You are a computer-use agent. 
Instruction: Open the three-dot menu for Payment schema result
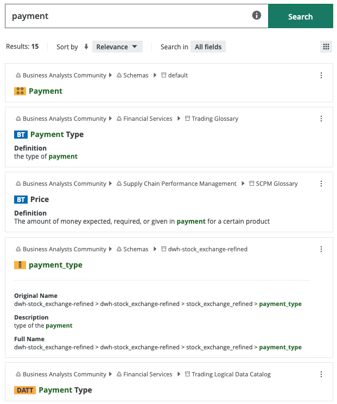321,75
